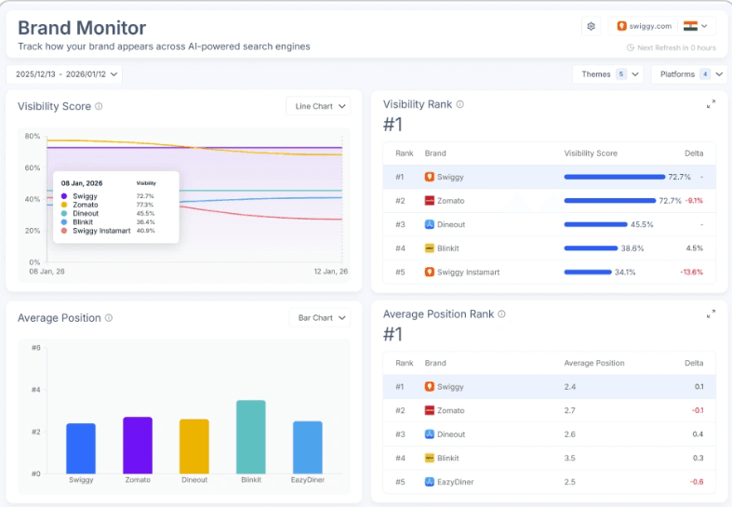Click Dineout logo in Average Position Rank table

pos(430,434)
